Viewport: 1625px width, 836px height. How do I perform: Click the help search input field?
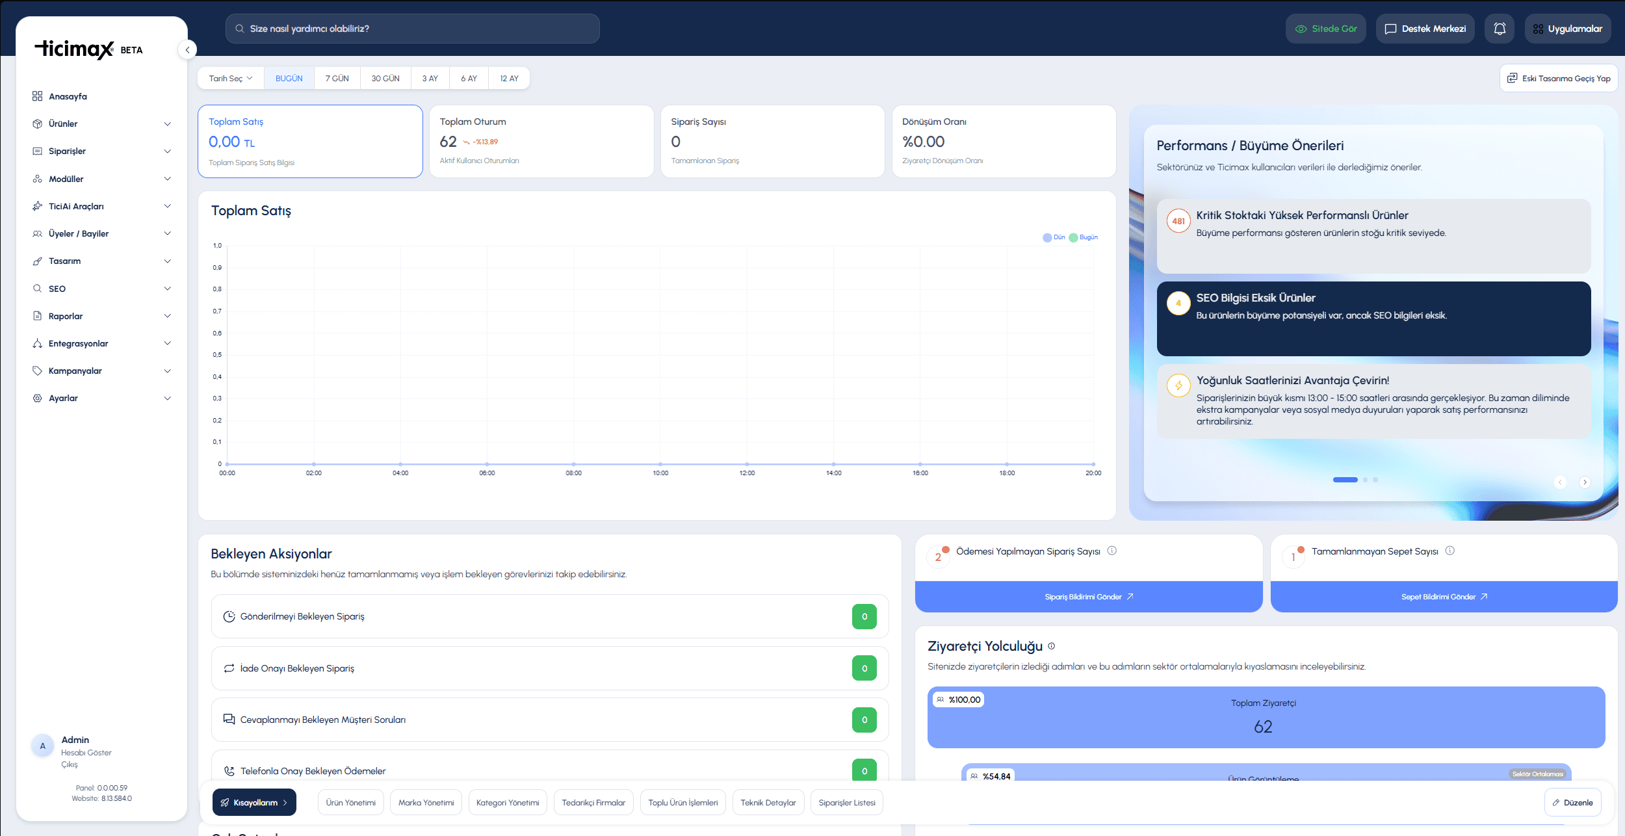[x=412, y=29]
